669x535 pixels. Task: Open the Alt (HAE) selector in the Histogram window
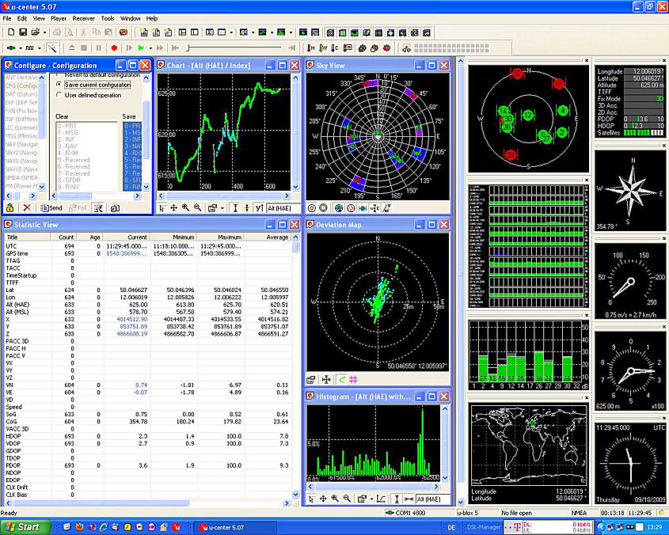(x=433, y=499)
